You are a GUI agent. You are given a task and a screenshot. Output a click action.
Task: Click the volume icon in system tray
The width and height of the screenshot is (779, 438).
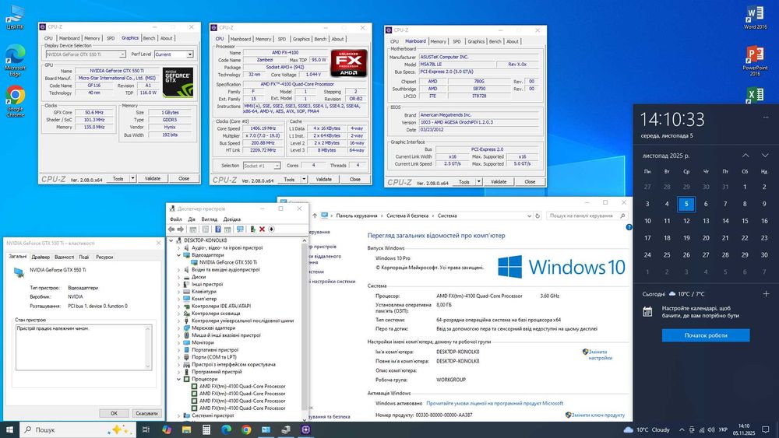click(710, 429)
